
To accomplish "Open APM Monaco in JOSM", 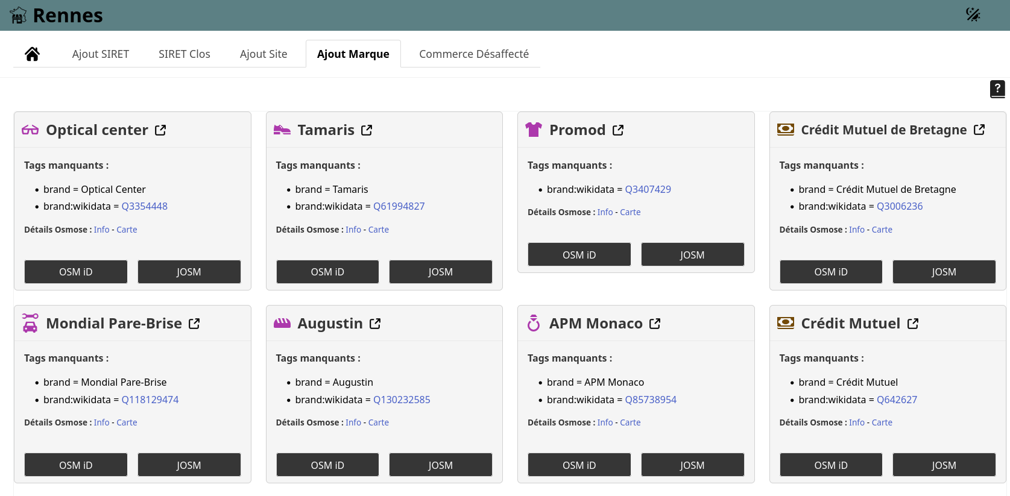I will point(692,465).
